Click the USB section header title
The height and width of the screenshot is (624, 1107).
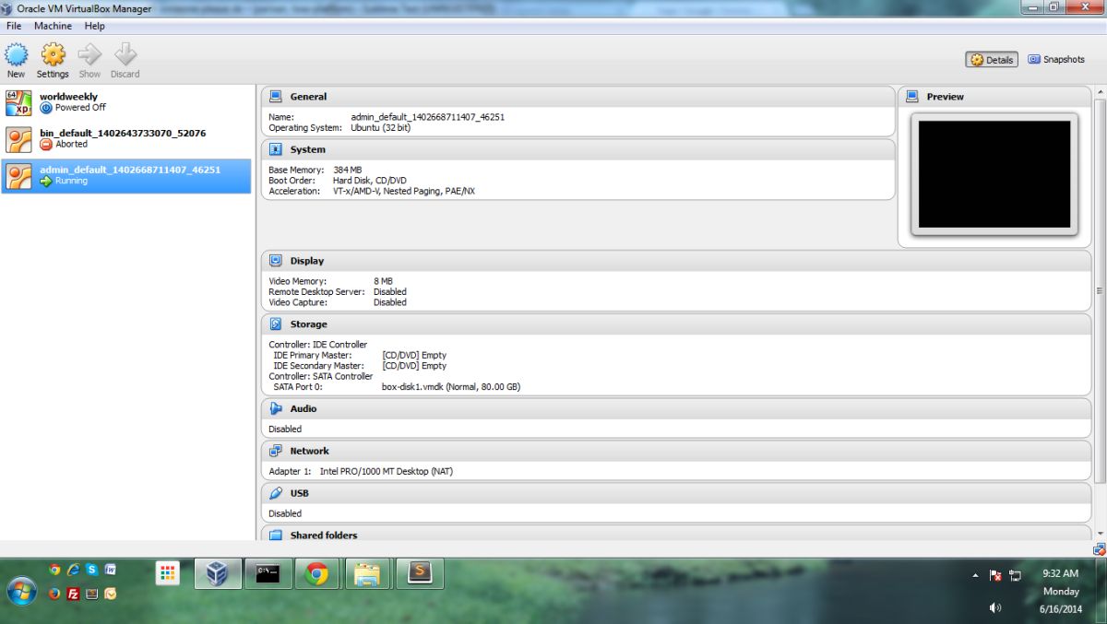(299, 493)
